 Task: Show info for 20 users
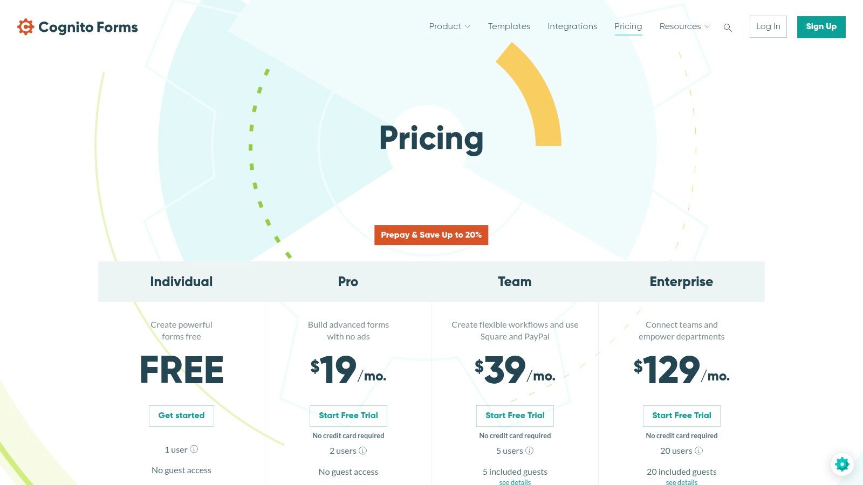[x=699, y=451]
